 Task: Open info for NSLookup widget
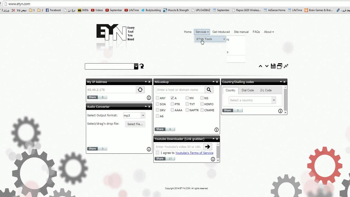(x=216, y=130)
